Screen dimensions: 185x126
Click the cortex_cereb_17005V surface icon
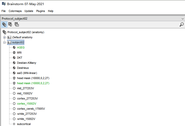(x=14, y=109)
